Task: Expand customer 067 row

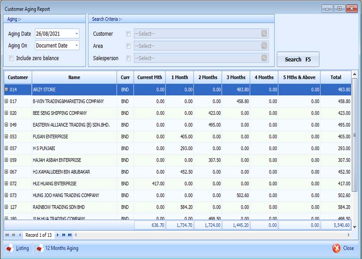Action: 7,172
